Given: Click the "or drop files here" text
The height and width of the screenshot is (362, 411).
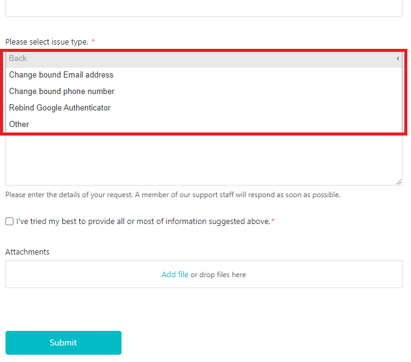Looking at the screenshot, I should click(218, 275).
